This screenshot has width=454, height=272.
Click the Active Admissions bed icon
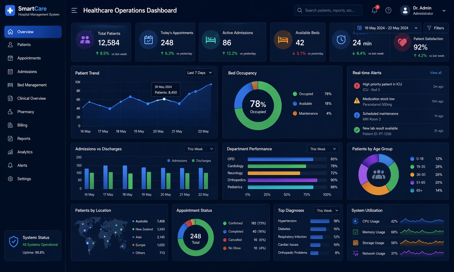point(211,40)
